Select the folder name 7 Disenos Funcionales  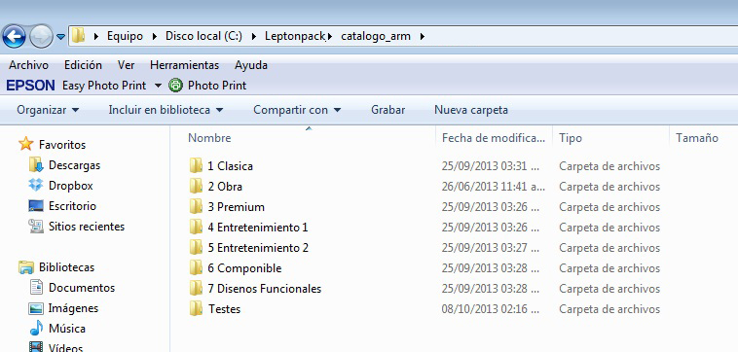(265, 289)
